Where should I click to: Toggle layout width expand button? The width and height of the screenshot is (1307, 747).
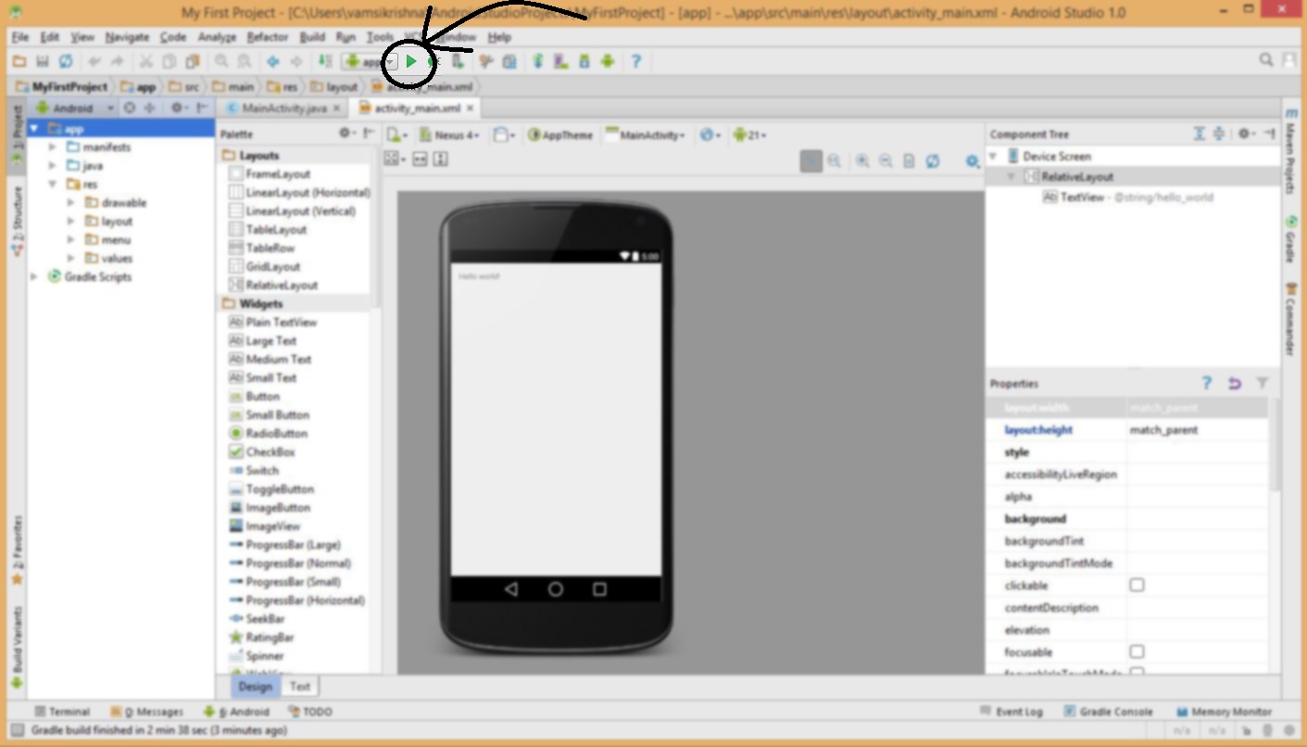[420, 159]
